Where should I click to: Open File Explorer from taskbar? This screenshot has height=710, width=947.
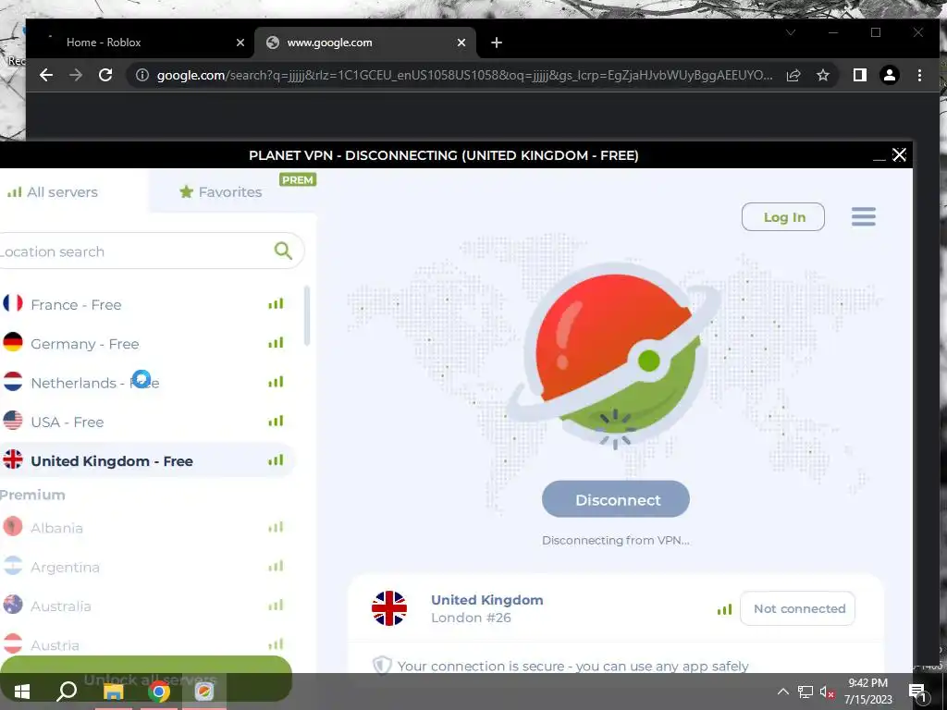(x=113, y=692)
